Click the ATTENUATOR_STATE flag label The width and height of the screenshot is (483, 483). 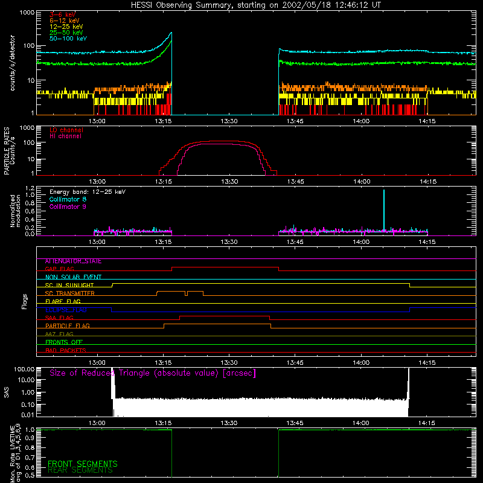(x=73, y=261)
